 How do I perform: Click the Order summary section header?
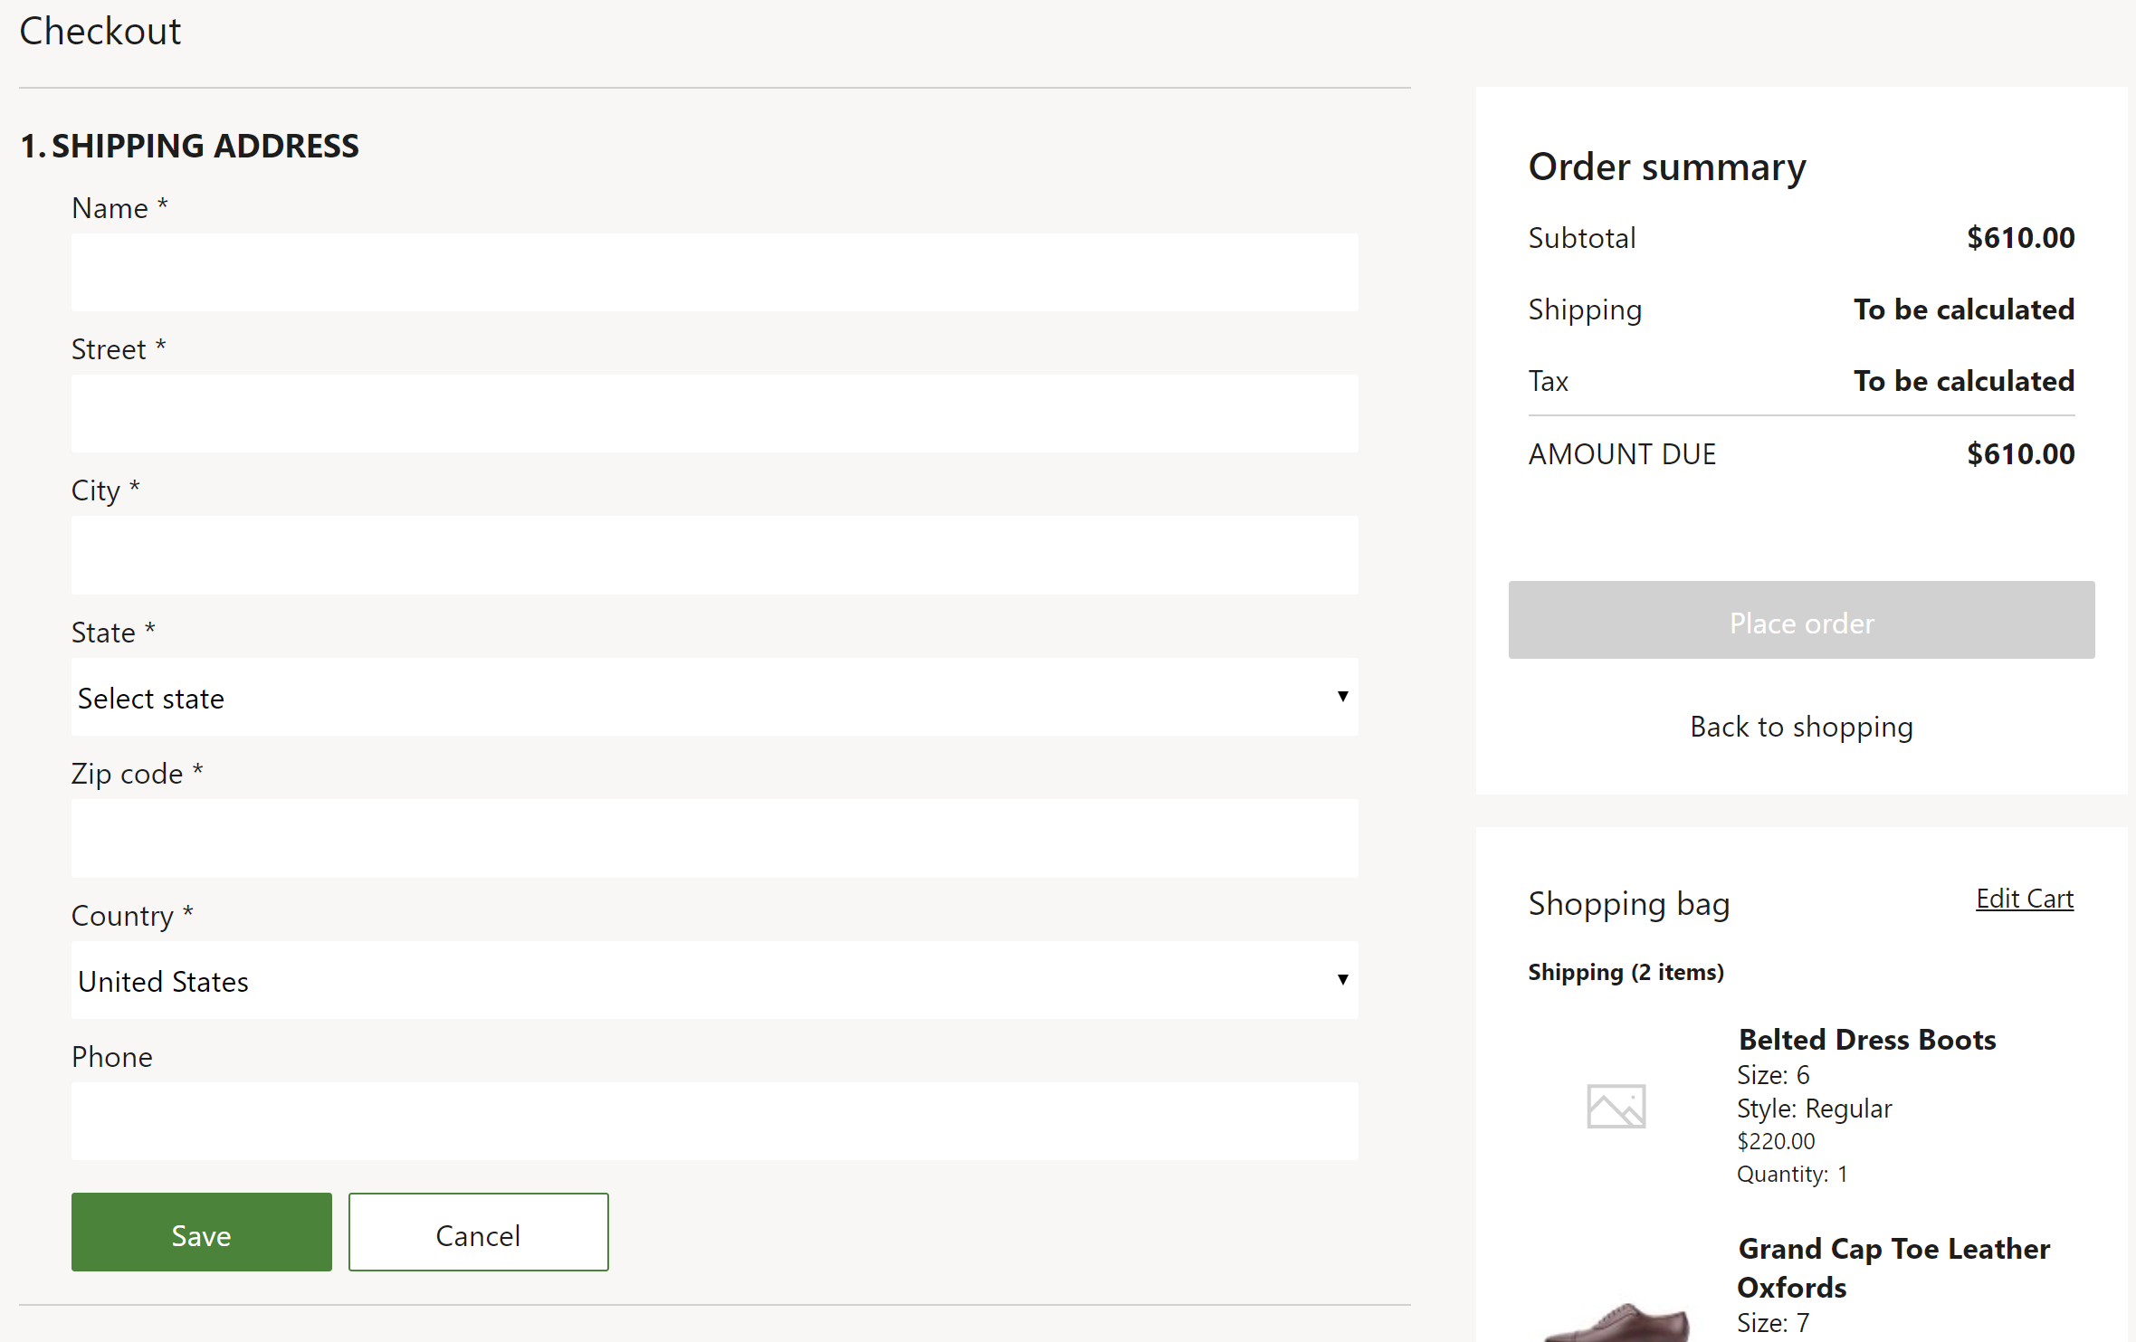coord(1666,166)
